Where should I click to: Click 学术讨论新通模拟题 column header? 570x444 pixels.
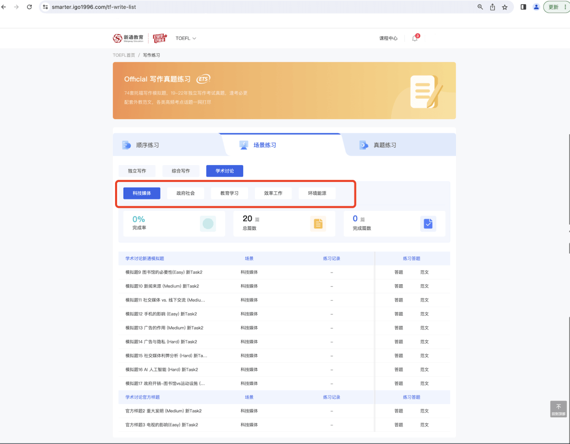coord(145,258)
